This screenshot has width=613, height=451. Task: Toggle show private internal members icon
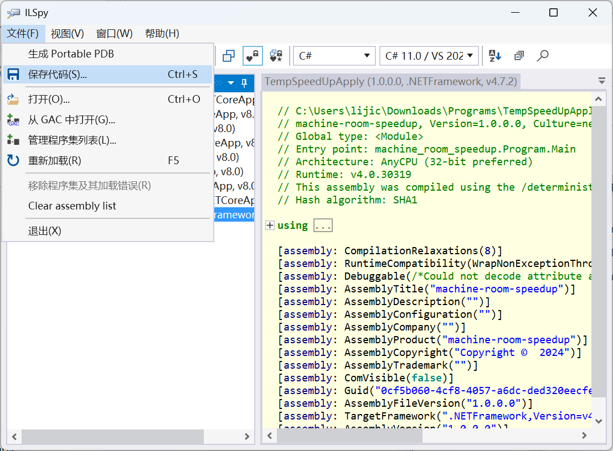pyautogui.click(x=253, y=56)
